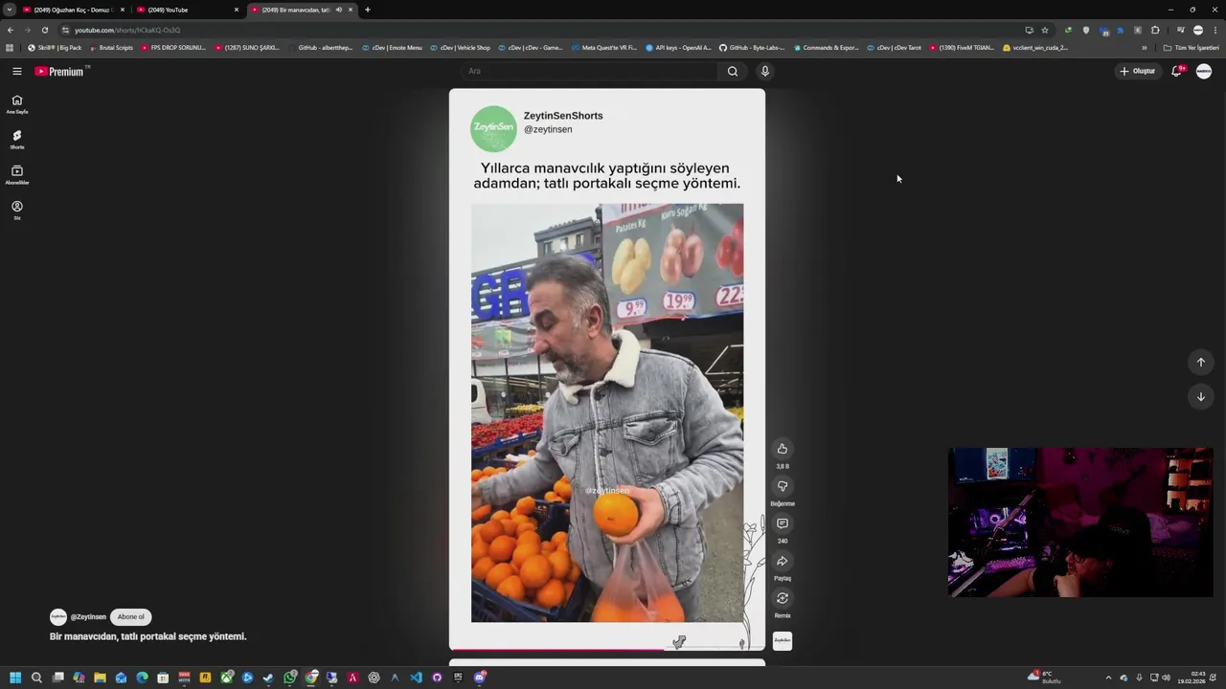Open Abonelikler subscriptions in sidebar
1226x689 pixels.
pyautogui.click(x=16, y=175)
